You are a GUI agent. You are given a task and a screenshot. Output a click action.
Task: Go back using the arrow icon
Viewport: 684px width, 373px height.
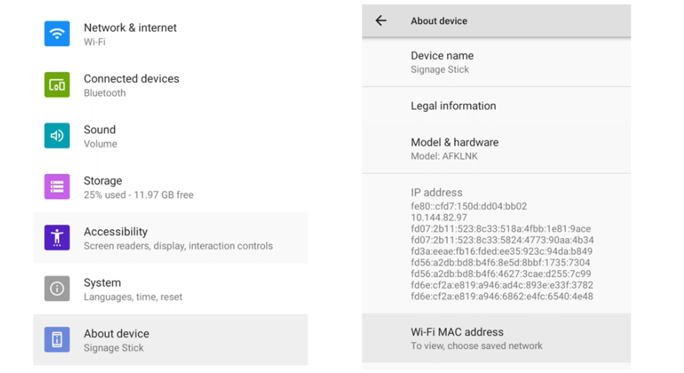pos(381,21)
